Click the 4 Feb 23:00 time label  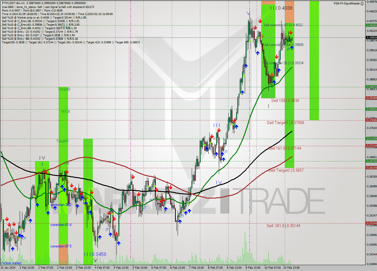coord(121,268)
